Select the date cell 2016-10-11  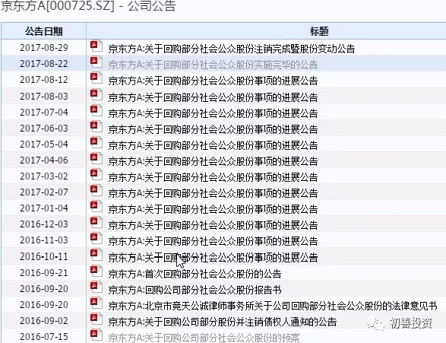pos(44,256)
